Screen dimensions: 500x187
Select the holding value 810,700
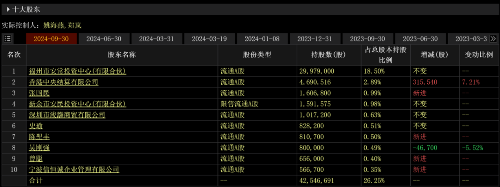[x=312, y=137]
